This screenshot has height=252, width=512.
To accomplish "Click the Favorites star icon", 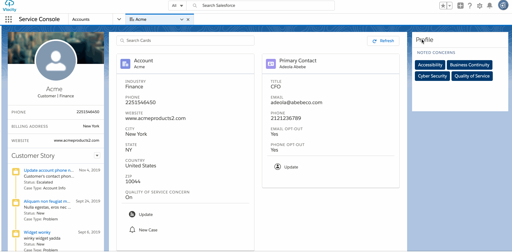I will [x=443, y=6].
